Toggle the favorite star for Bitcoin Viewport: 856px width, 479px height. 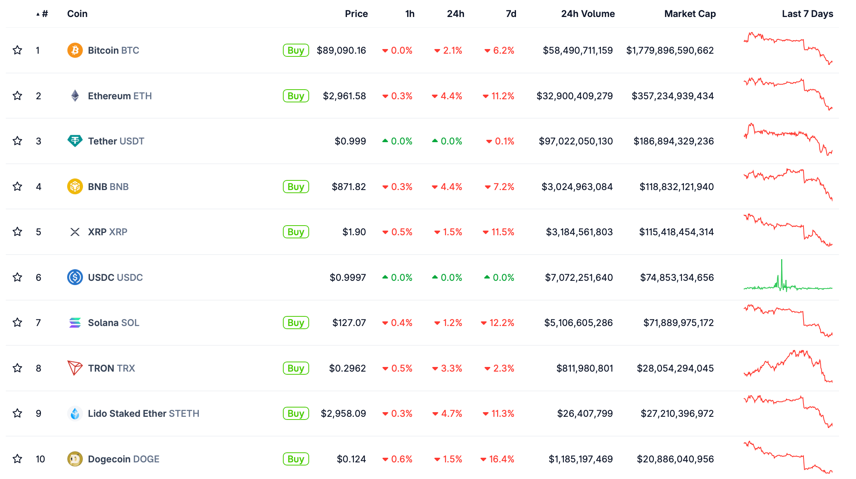17,50
